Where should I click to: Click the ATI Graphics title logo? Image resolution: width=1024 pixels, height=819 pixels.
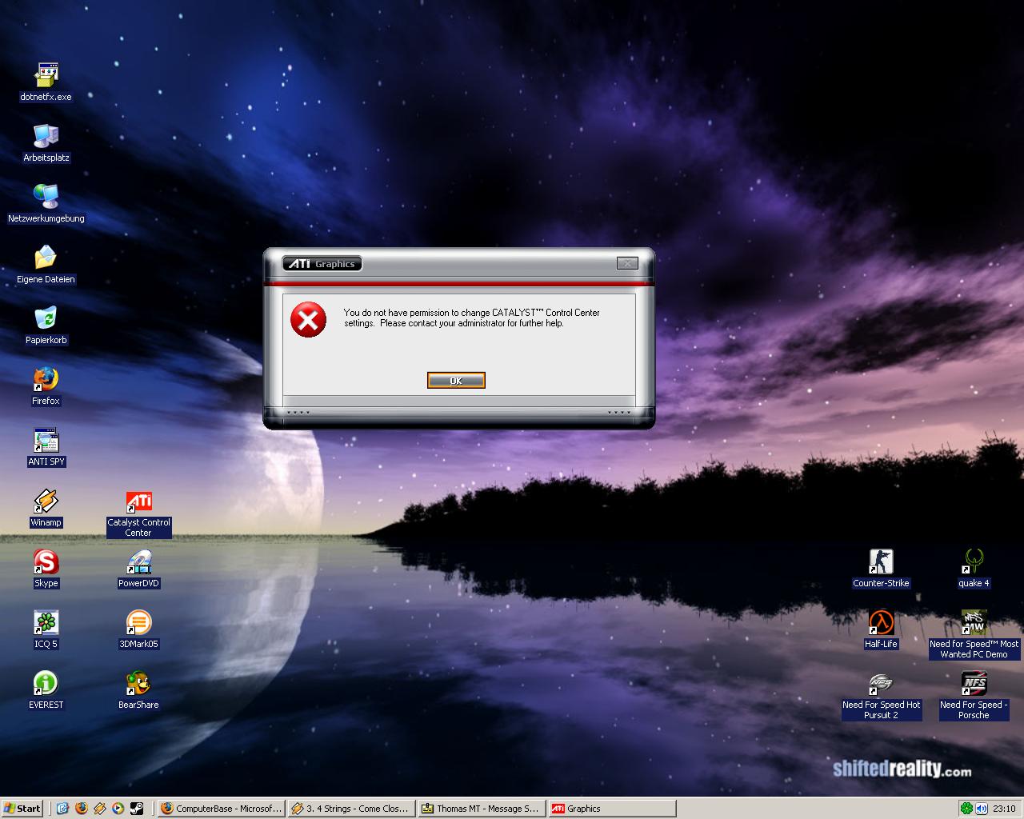[x=322, y=264]
